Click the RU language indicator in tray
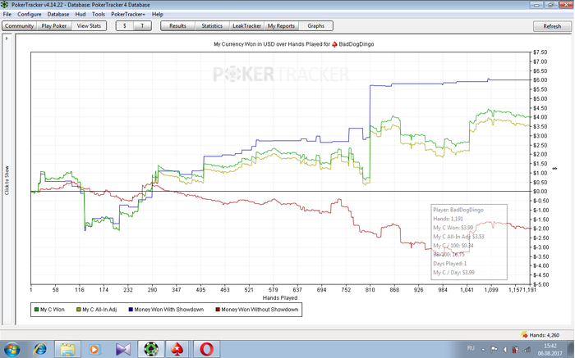This screenshot has width=575, height=358. pos(471,348)
